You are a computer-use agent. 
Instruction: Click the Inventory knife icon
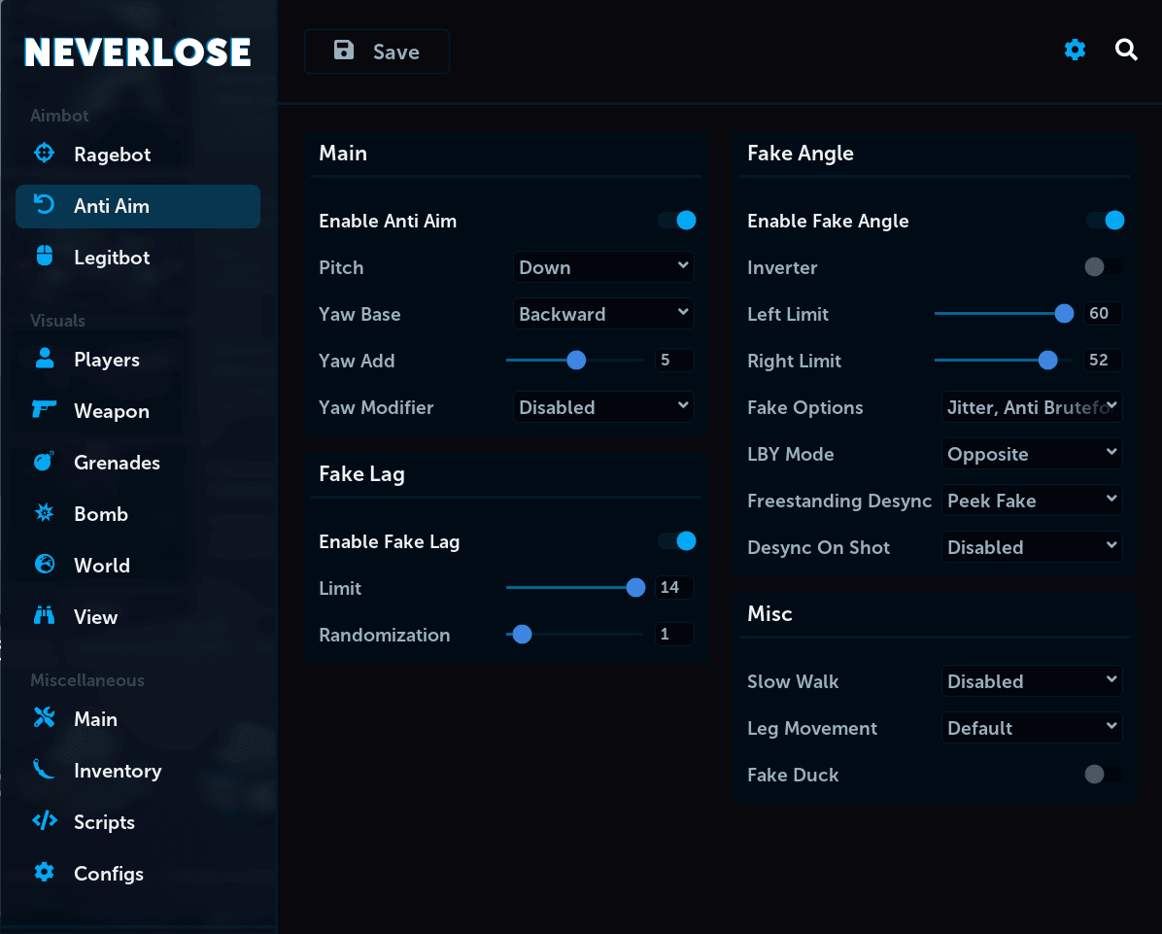click(45, 770)
